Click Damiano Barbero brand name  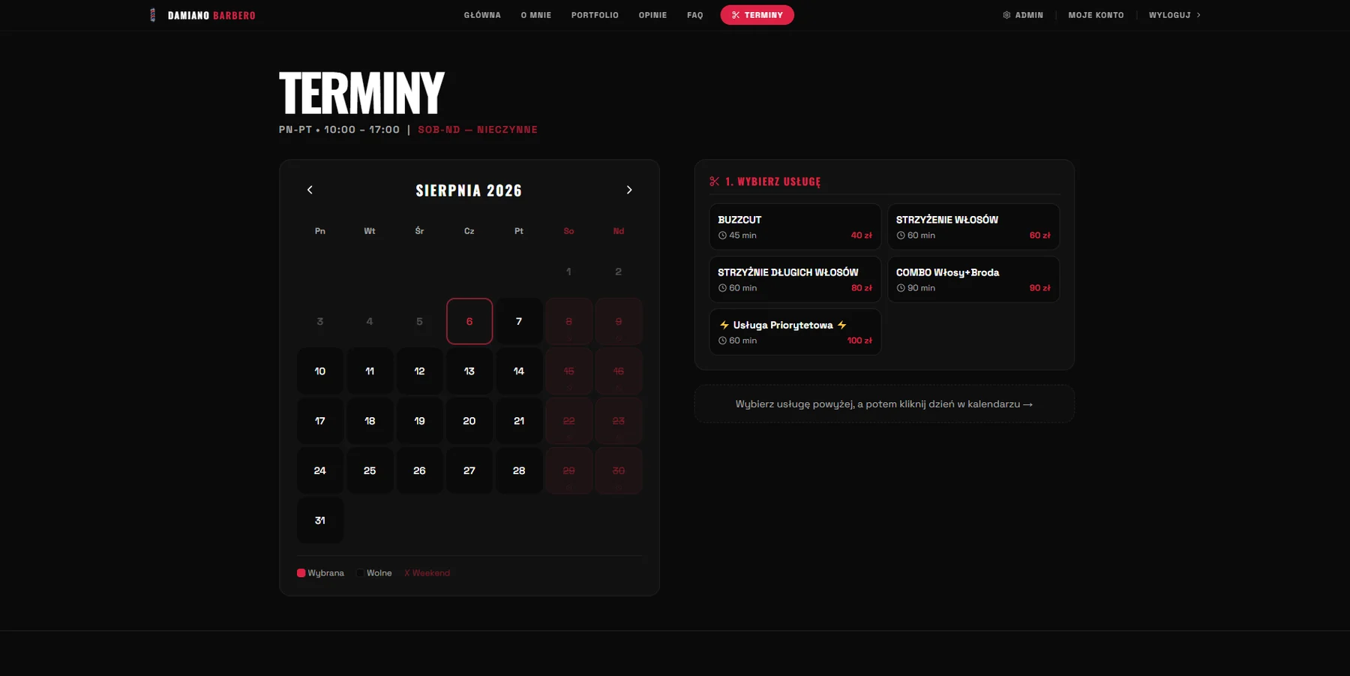[x=211, y=16]
